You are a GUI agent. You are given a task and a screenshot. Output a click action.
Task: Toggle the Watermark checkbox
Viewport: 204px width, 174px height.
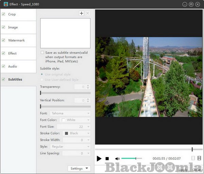click(3, 40)
